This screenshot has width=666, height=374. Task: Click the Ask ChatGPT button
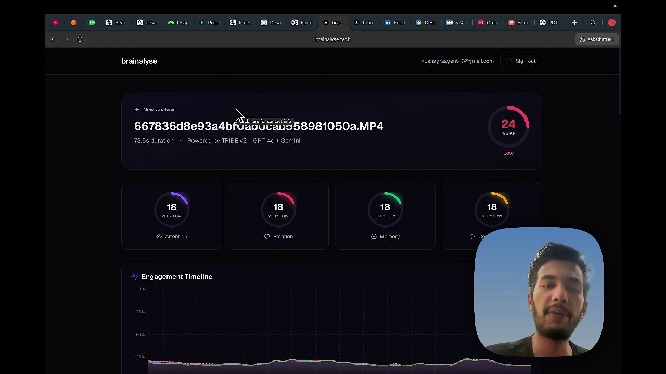pos(597,39)
